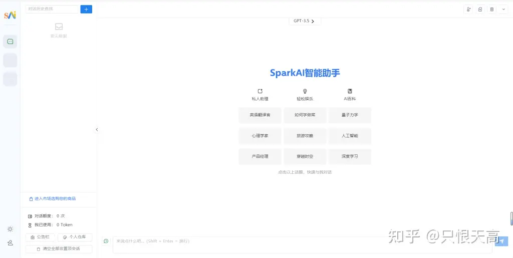
Task: Expand the top-right chevron-down menu
Action: 503,10
